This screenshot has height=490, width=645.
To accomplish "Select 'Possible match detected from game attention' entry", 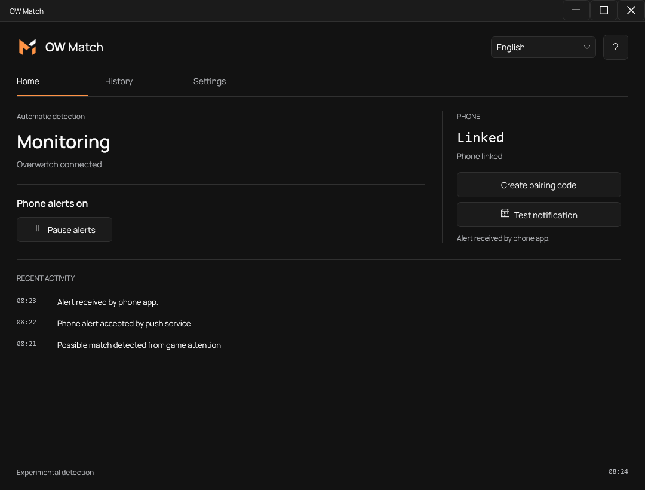I will (139, 345).
